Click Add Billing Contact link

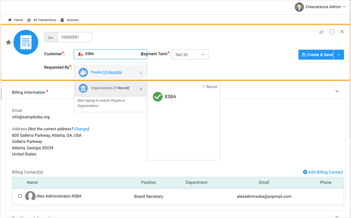click(x=326, y=172)
